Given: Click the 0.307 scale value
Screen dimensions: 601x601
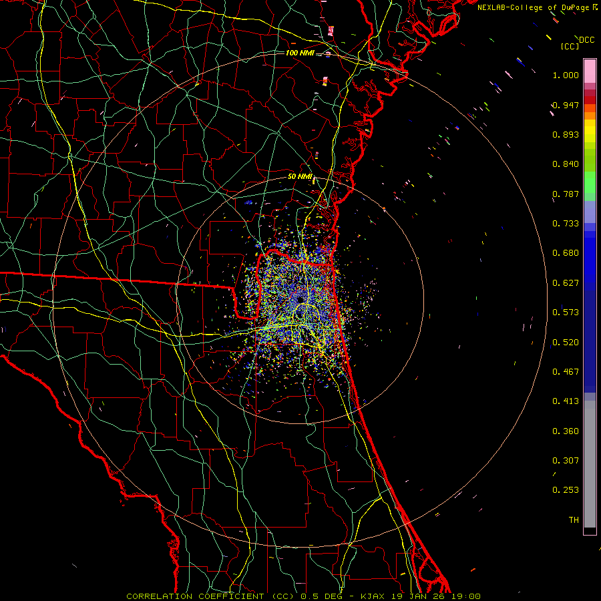Looking at the screenshot, I should click(x=566, y=461).
